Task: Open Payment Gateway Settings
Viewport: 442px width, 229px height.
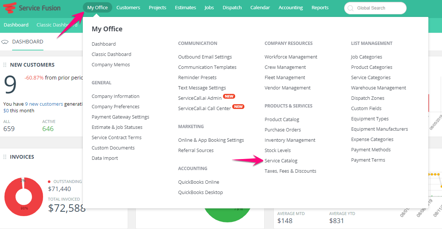Action: pyautogui.click(x=120, y=117)
